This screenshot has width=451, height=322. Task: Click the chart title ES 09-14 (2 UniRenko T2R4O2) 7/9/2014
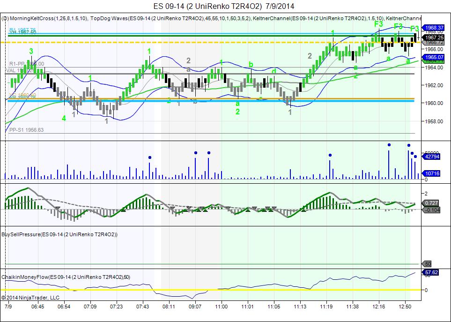tap(224, 6)
